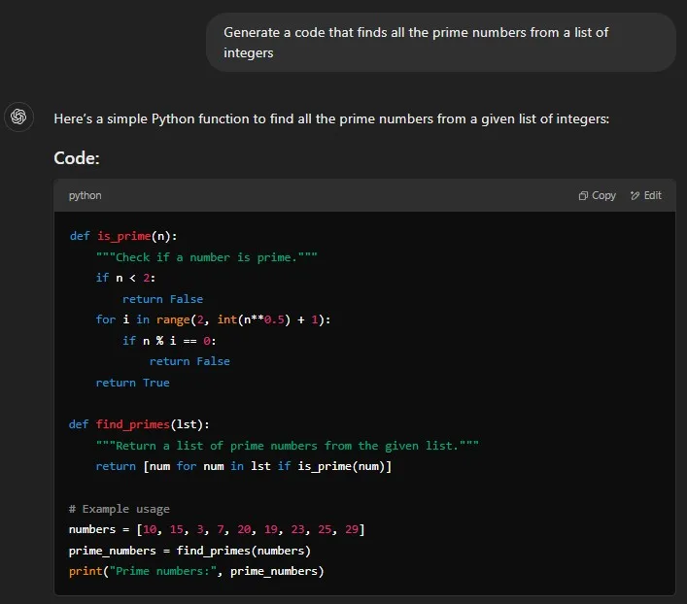Image resolution: width=687 pixels, height=604 pixels.
Task: Click the line 'def is_prime(n):'
Action: click(123, 236)
